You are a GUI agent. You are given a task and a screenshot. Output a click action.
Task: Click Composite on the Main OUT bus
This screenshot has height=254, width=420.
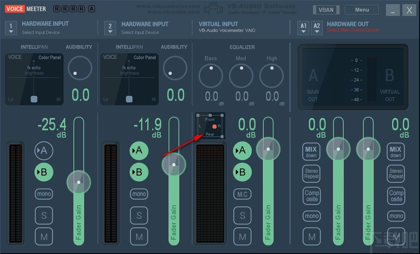[x=311, y=196]
